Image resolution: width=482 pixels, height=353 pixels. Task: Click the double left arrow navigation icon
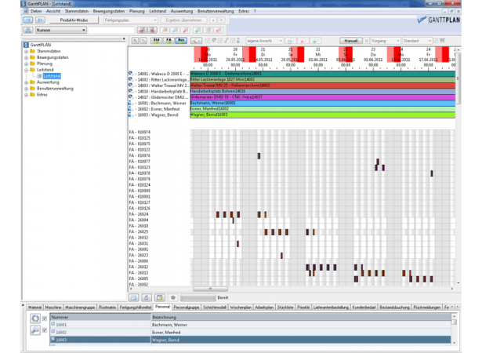(x=28, y=20)
